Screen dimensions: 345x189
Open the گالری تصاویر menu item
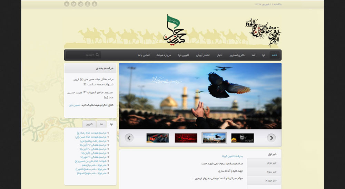coord(237,55)
